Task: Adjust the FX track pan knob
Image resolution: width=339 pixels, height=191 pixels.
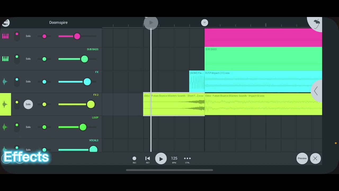Action: [44, 81]
